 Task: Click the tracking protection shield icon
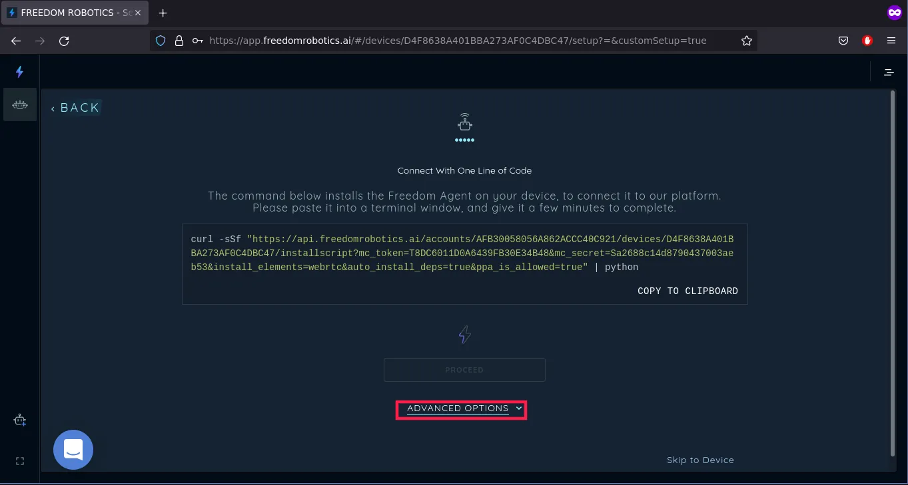(x=160, y=41)
